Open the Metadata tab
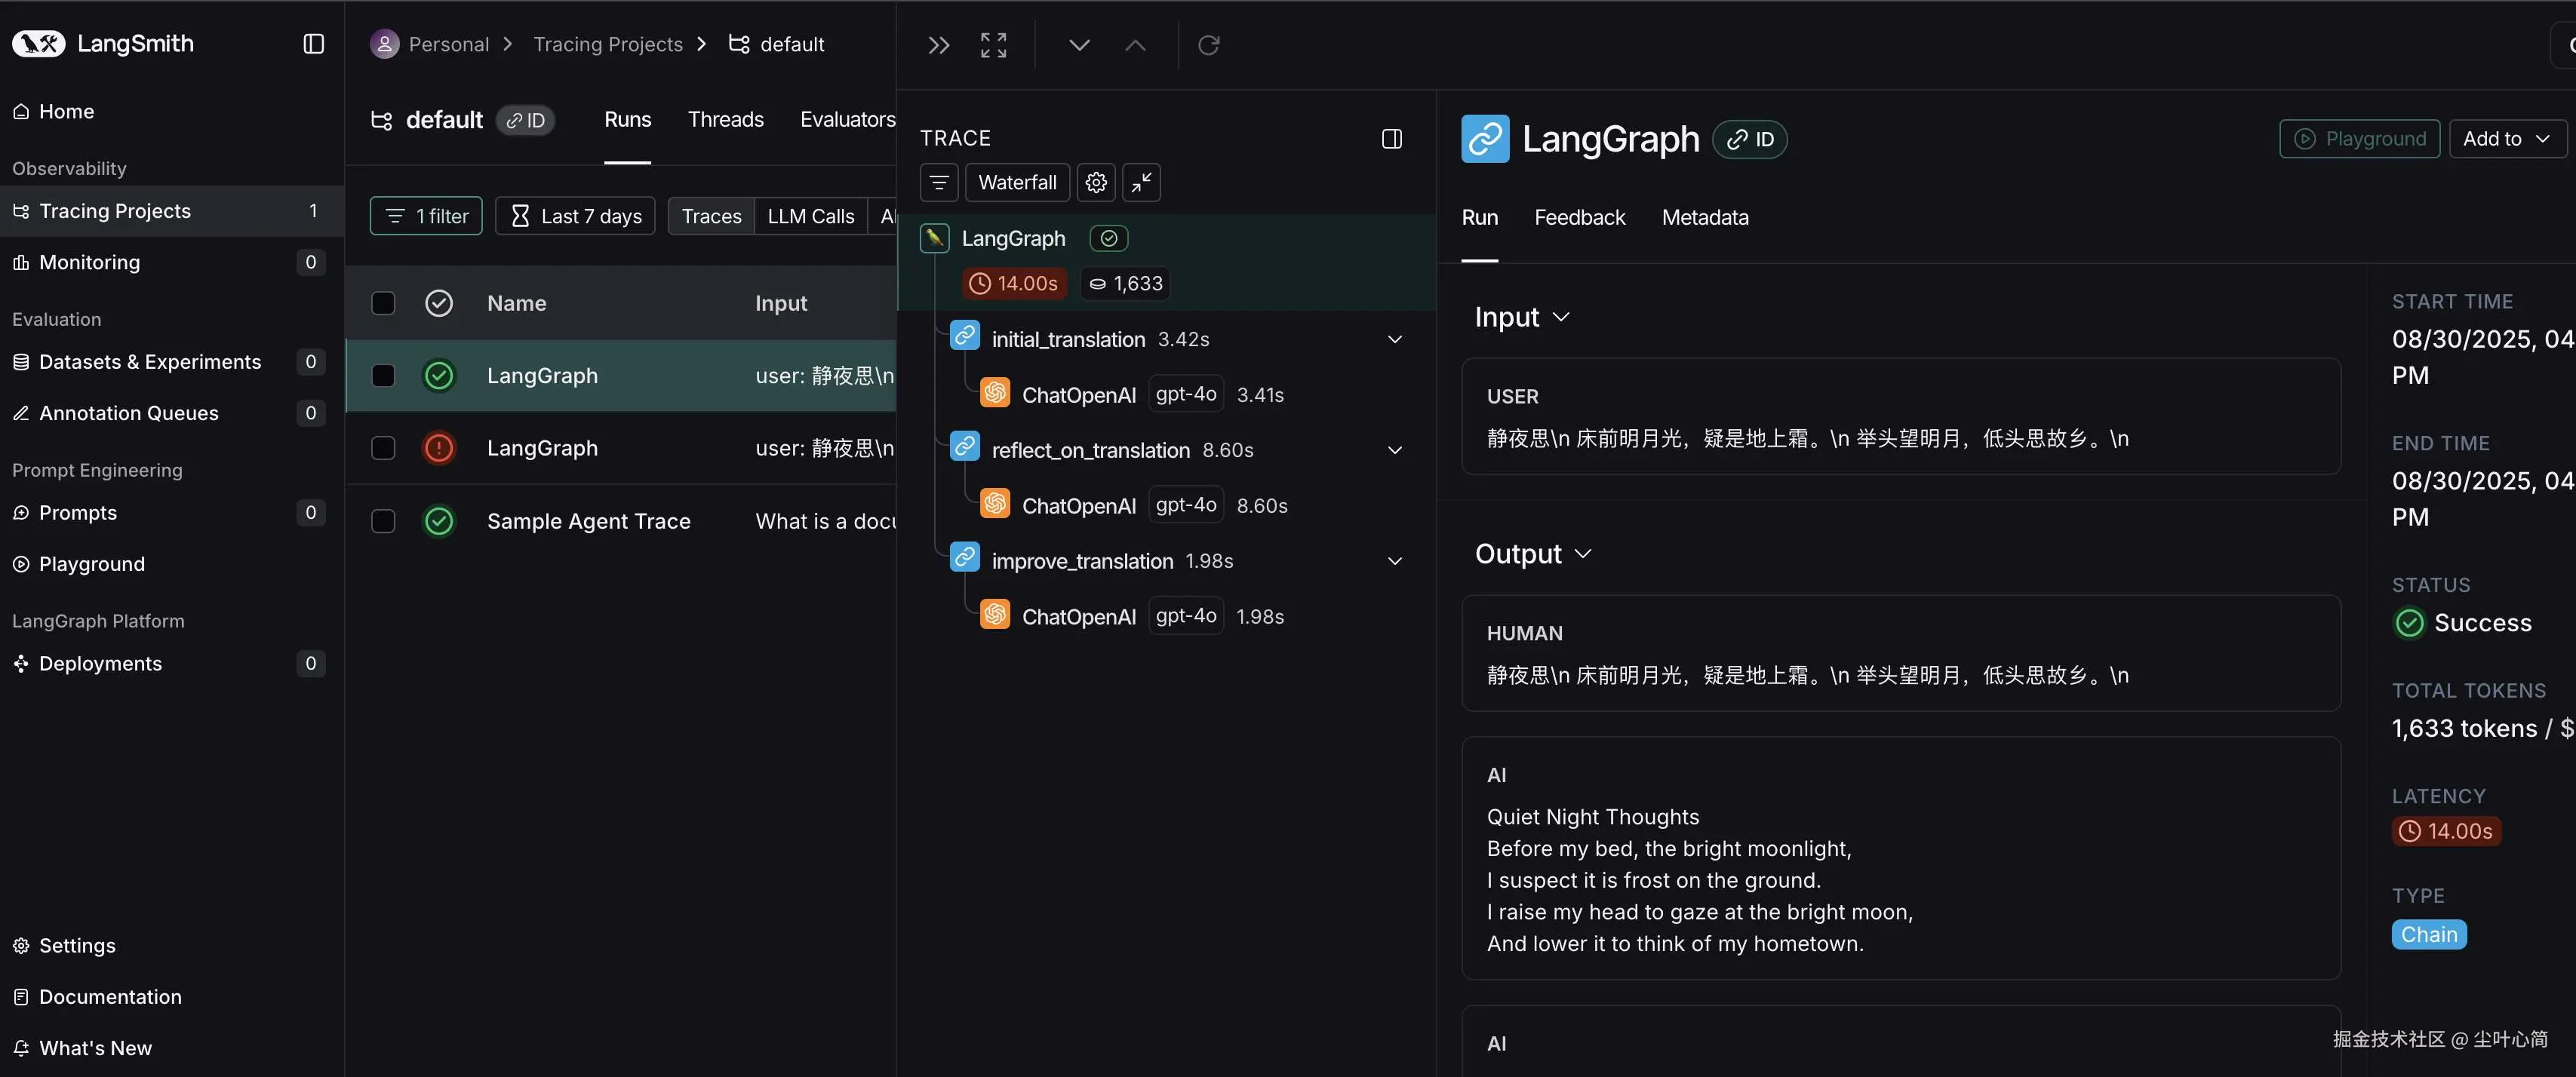This screenshot has height=1077, width=2576. click(1705, 218)
